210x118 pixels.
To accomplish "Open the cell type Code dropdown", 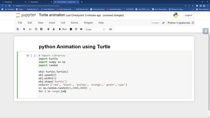I will (95, 29).
